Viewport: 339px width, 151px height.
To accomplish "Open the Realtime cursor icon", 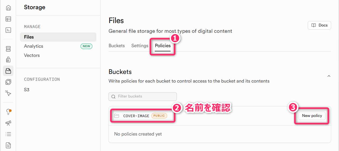I will [x=8, y=93].
